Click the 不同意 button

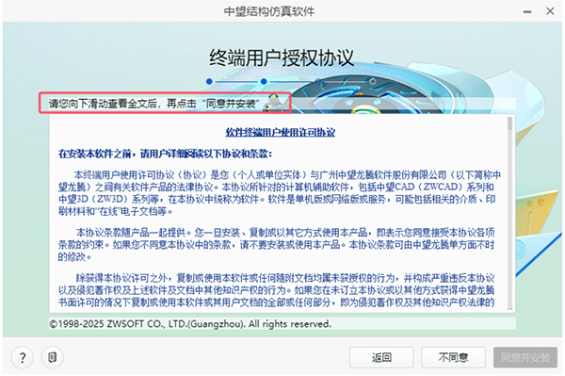pyautogui.click(x=453, y=357)
